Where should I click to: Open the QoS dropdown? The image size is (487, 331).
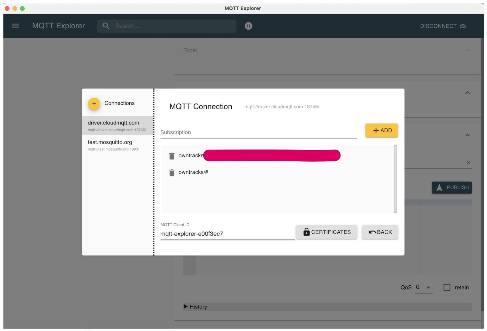click(x=424, y=287)
